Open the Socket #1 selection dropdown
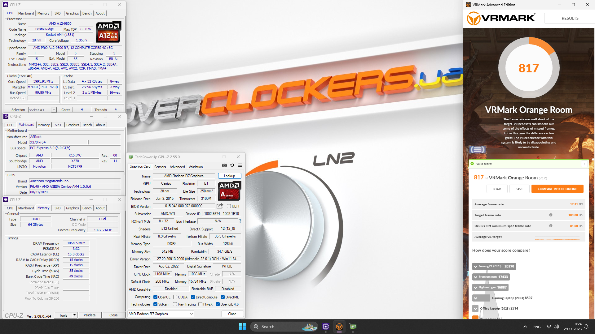 (42, 110)
